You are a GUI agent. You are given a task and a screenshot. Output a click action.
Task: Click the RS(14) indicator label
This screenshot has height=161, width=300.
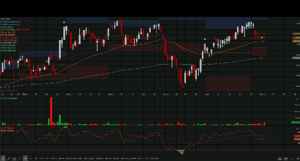(x=7, y=131)
